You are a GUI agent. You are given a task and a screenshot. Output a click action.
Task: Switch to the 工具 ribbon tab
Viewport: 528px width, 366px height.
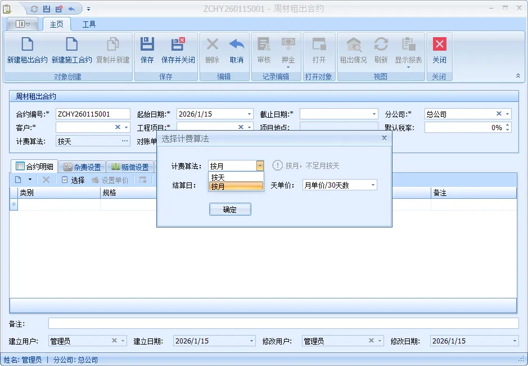point(89,24)
